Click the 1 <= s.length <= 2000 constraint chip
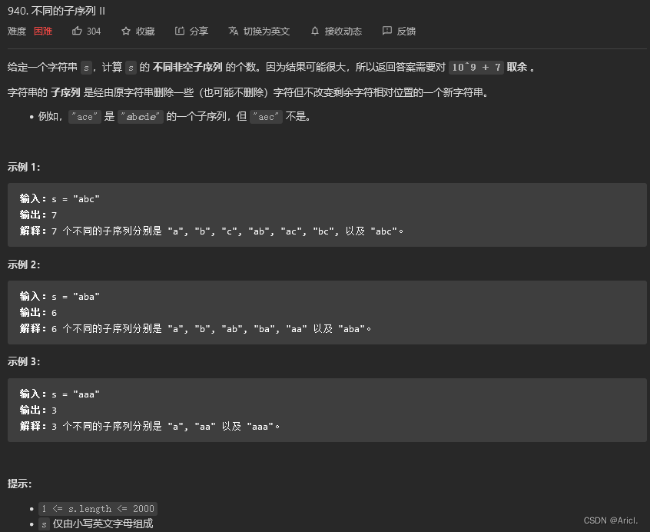650x532 pixels. click(x=98, y=508)
